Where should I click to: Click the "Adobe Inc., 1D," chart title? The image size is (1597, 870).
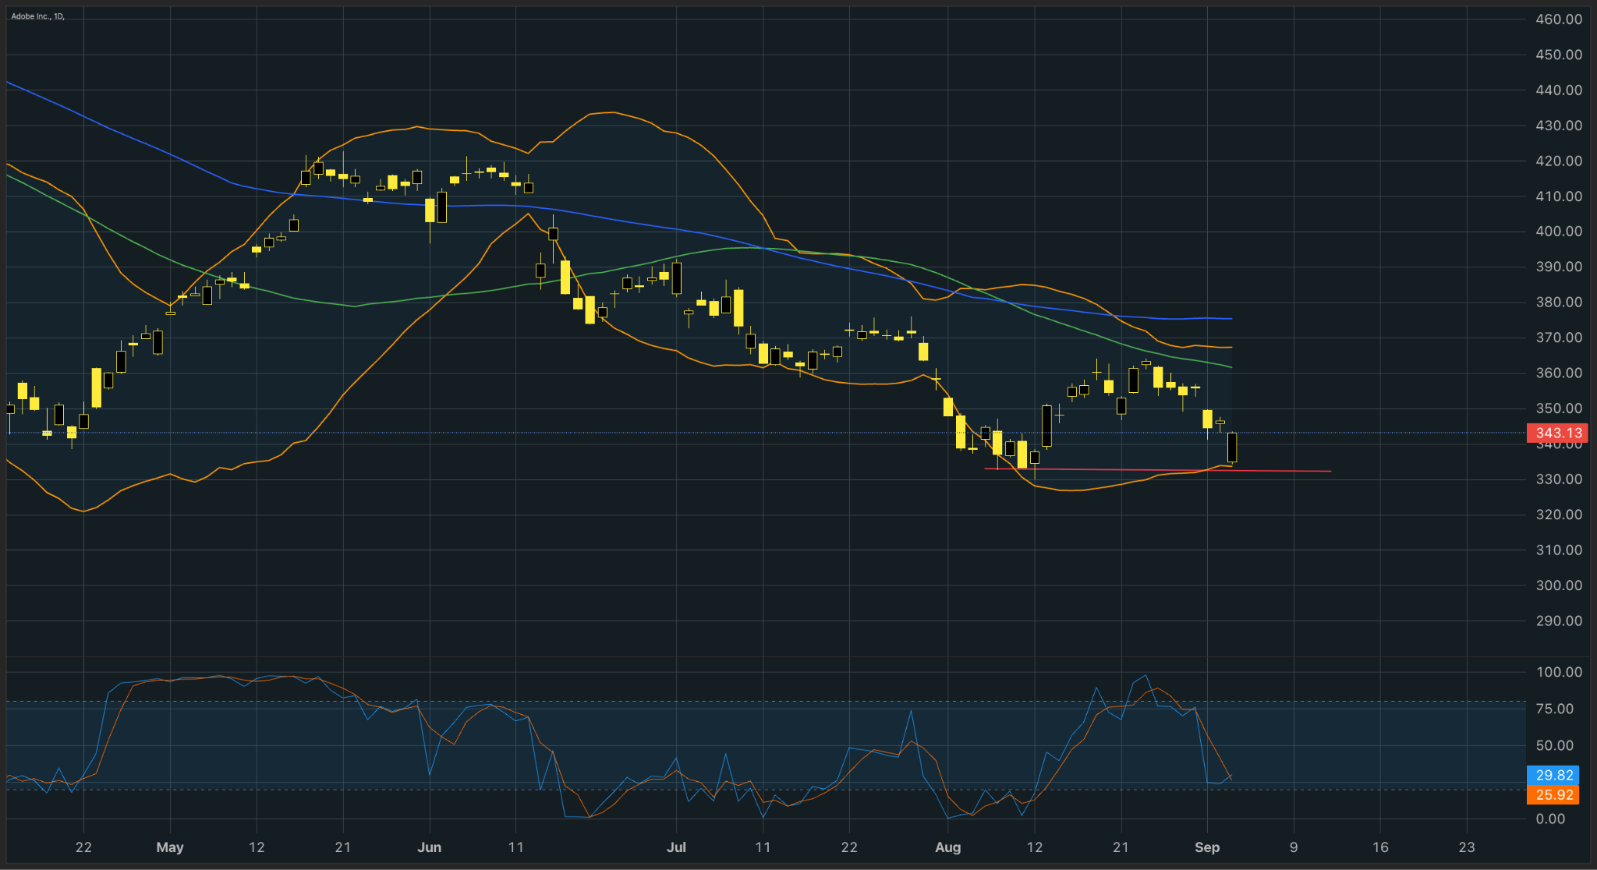[37, 16]
